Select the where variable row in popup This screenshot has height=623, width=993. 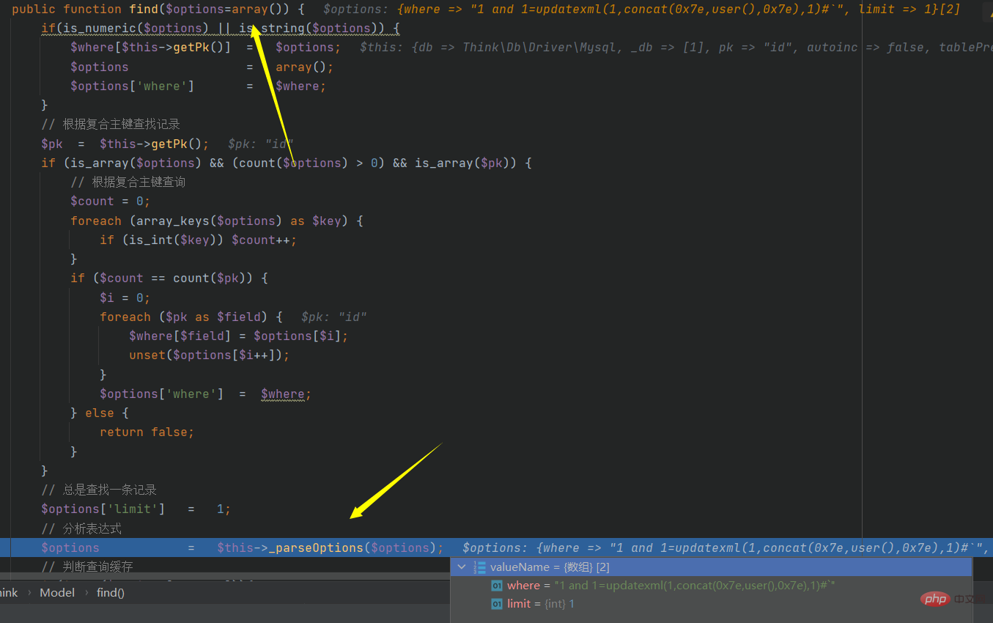[711, 586]
